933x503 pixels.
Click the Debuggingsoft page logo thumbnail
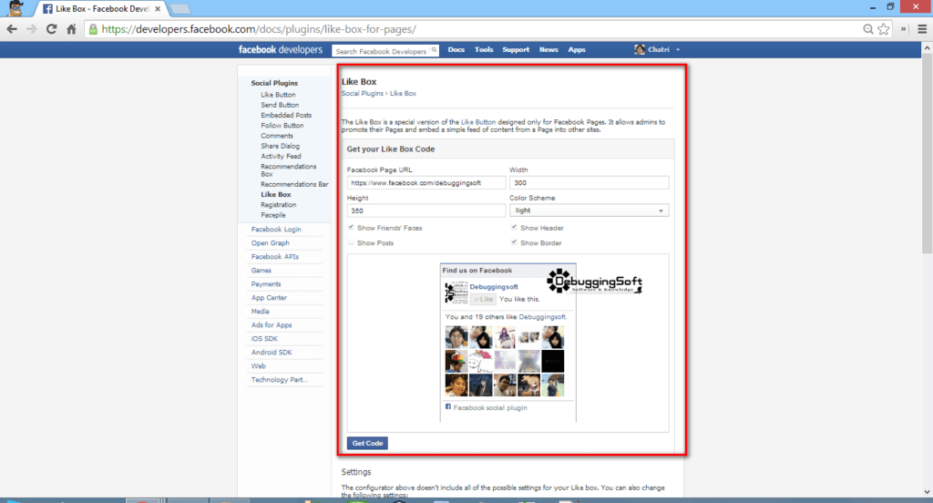click(x=456, y=293)
